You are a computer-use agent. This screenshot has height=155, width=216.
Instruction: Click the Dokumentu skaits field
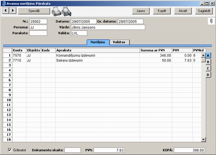[73, 150]
